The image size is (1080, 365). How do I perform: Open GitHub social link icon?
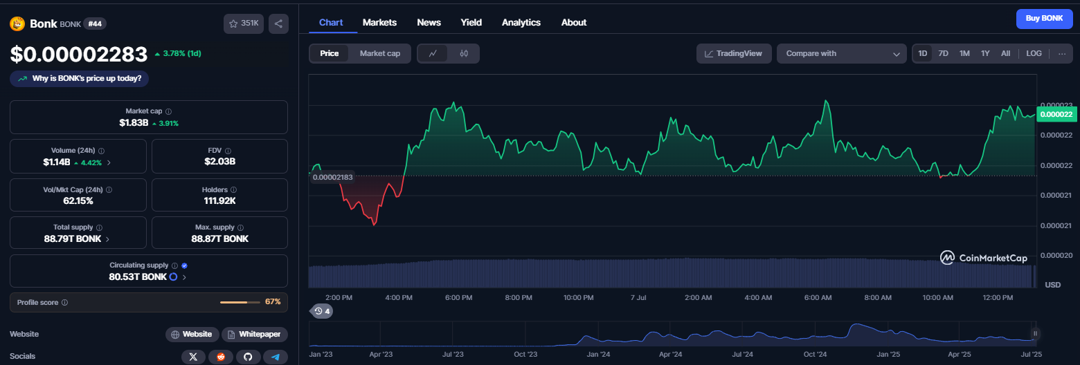pyautogui.click(x=248, y=357)
